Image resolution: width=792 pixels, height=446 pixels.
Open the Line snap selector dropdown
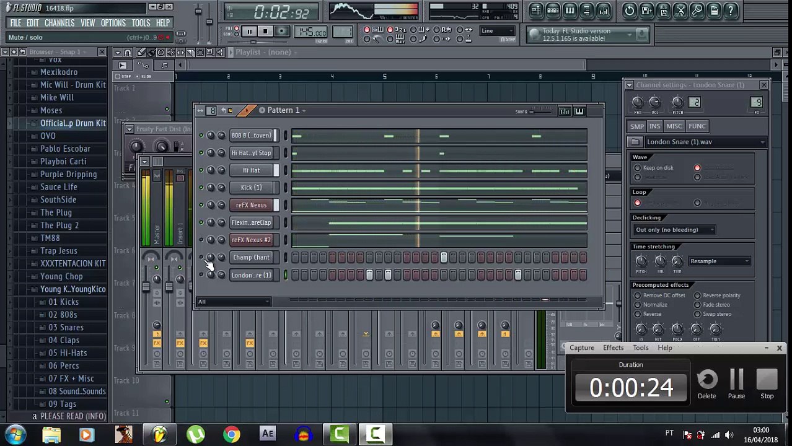[498, 31]
